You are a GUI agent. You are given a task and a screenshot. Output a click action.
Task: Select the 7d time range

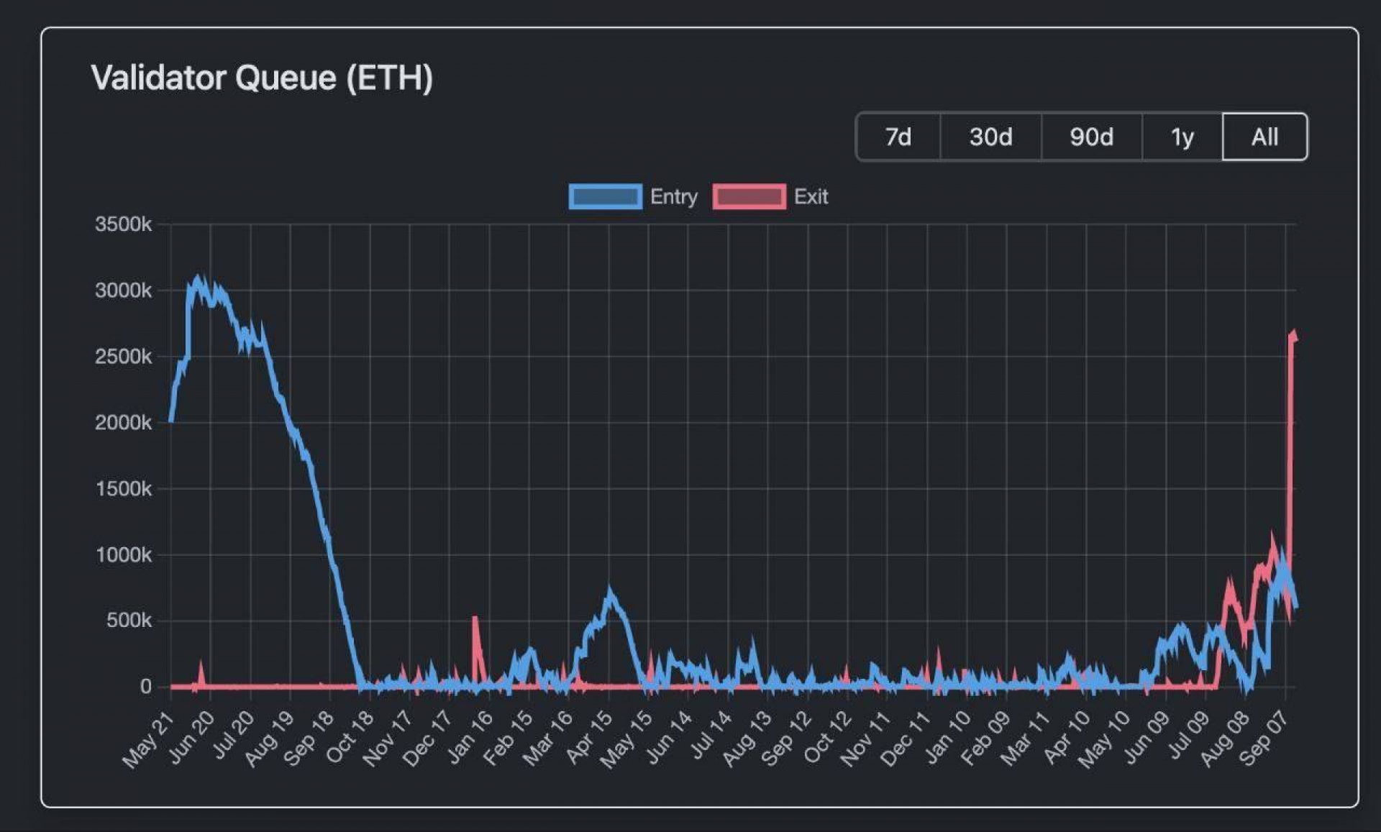tap(898, 137)
